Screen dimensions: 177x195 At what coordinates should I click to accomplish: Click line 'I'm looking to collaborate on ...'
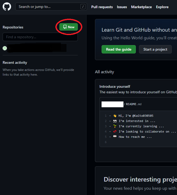(147, 131)
